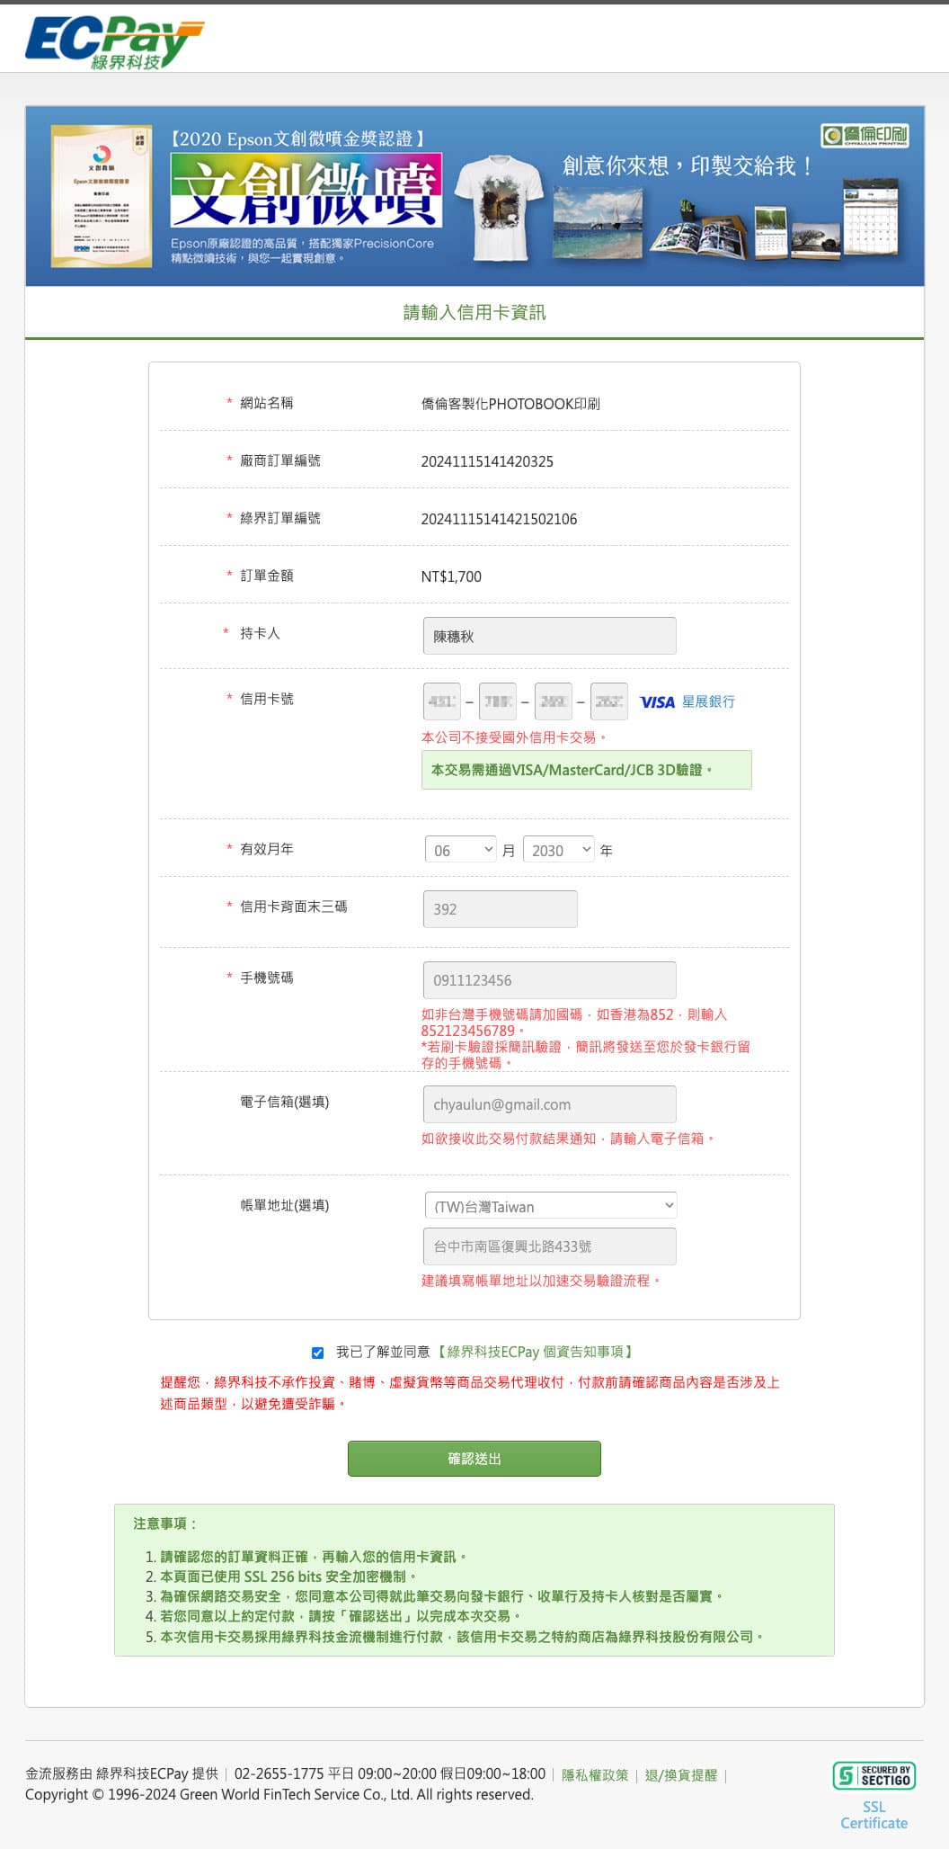Expand the billing country dropdown
The image size is (949, 1849).
pyautogui.click(x=550, y=1206)
